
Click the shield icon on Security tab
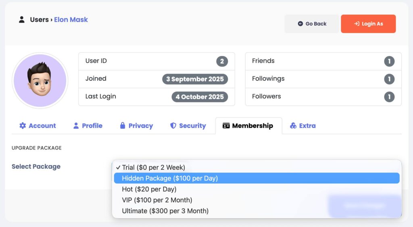pos(173,126)
